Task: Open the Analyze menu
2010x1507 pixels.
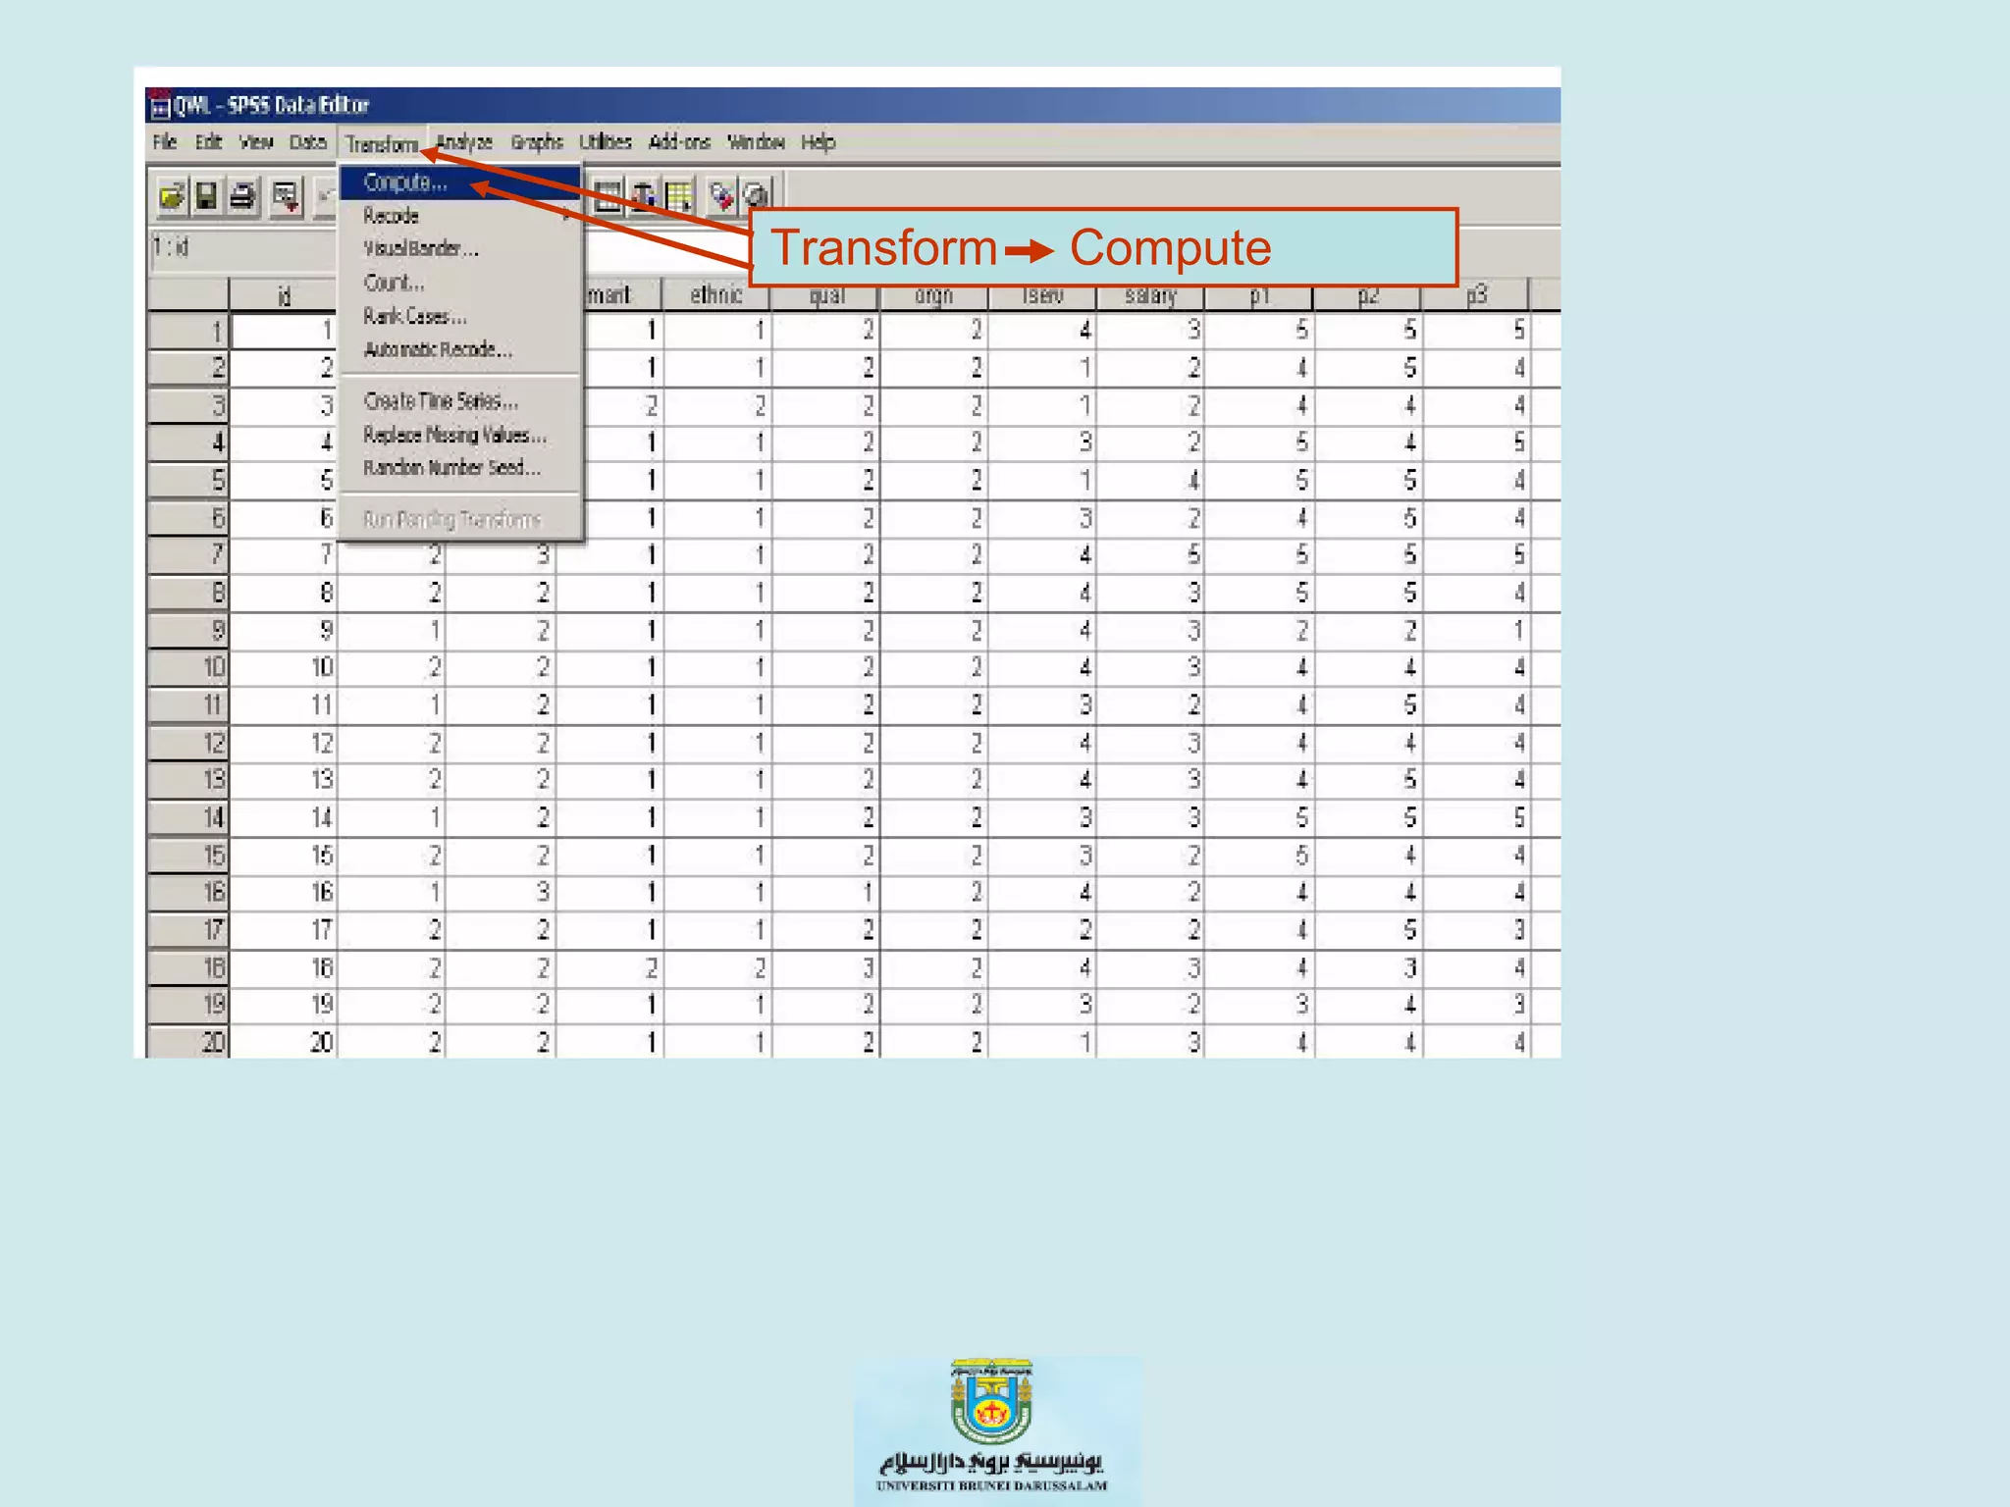Action: pos(464,142)
